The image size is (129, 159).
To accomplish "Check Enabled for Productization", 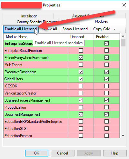I will 106,107.
